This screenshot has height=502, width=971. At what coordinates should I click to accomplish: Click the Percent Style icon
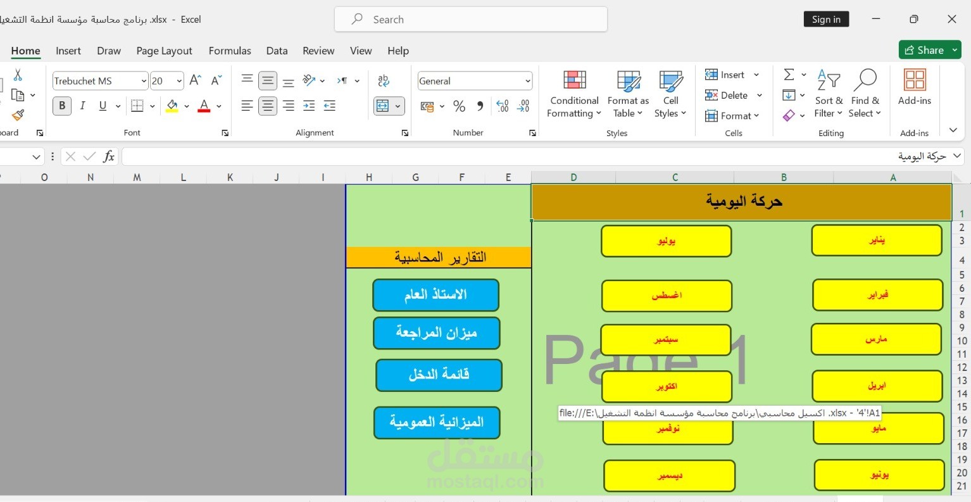[459, 106]
